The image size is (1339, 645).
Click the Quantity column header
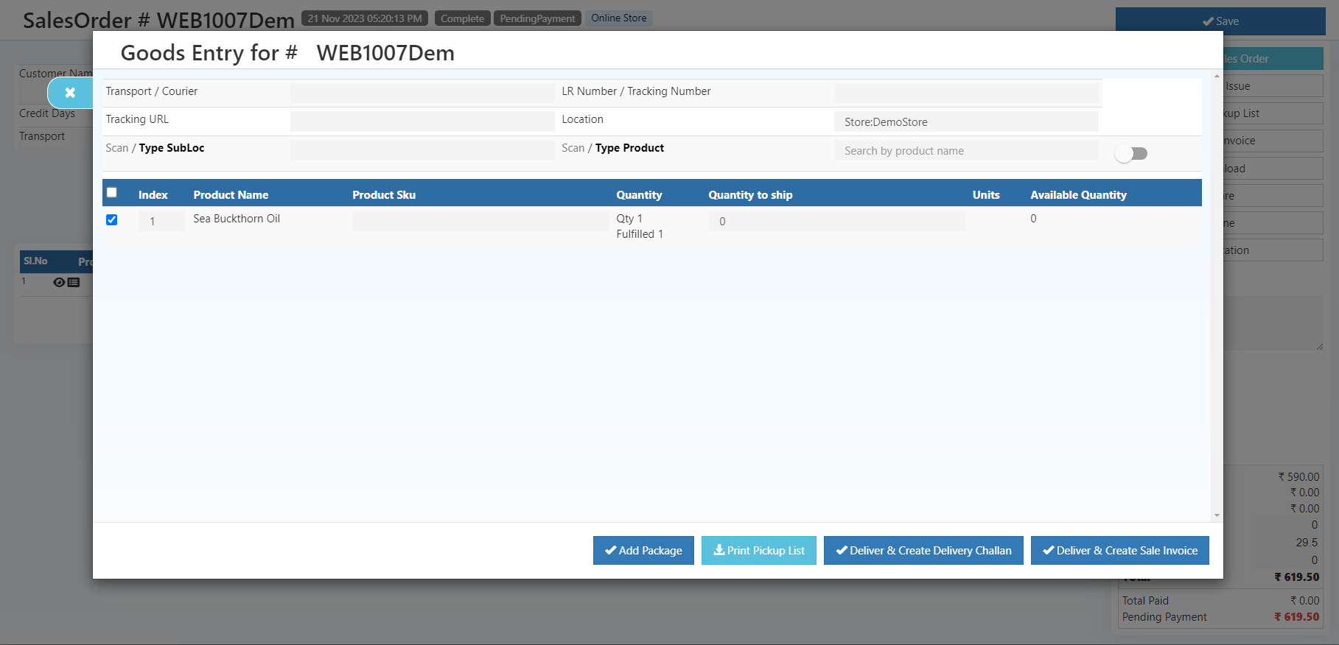tap(639, 195)
